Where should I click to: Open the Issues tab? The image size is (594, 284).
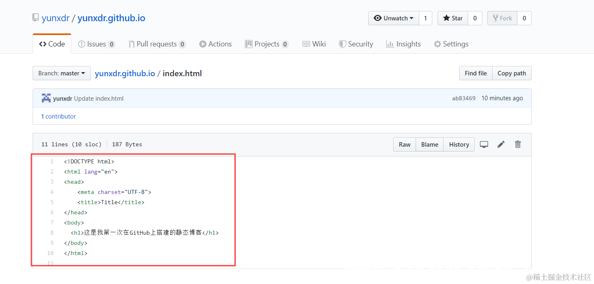click(x=97, y=44)
